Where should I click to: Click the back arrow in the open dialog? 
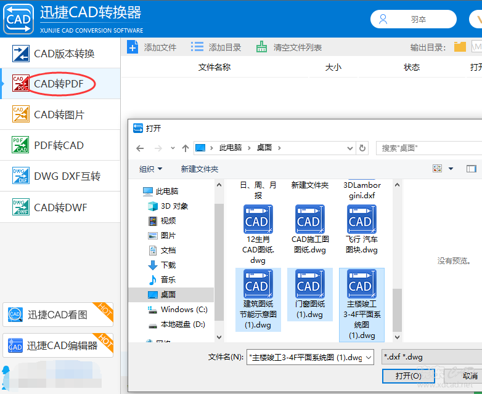141,148
